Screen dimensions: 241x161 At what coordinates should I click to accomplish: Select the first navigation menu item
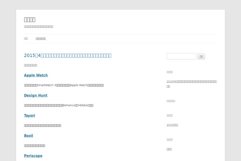26,39
